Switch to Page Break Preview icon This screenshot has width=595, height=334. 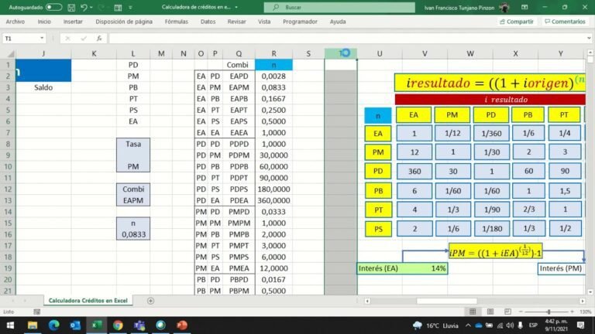click(x=507, y=312)
